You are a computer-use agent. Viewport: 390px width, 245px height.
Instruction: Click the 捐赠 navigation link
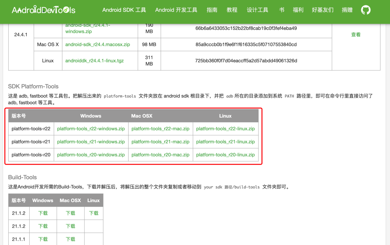pos(347,10)
